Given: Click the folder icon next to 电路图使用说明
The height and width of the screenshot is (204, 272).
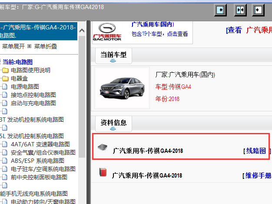Looking at the screenshot, I should (x=5, y=71).
